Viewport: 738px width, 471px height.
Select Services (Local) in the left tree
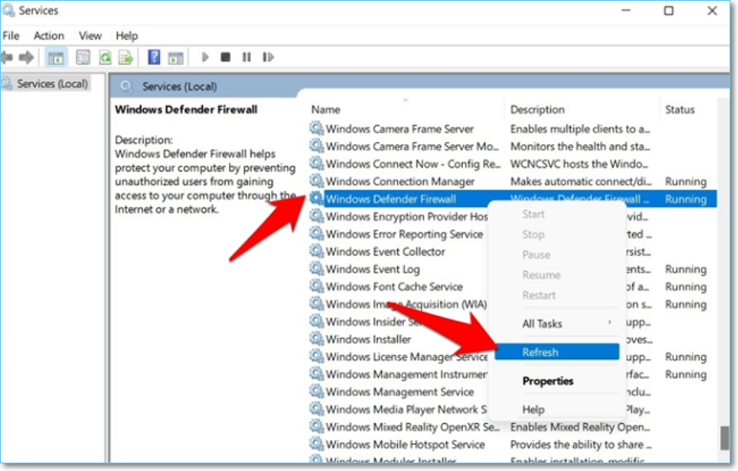point(52,83)
